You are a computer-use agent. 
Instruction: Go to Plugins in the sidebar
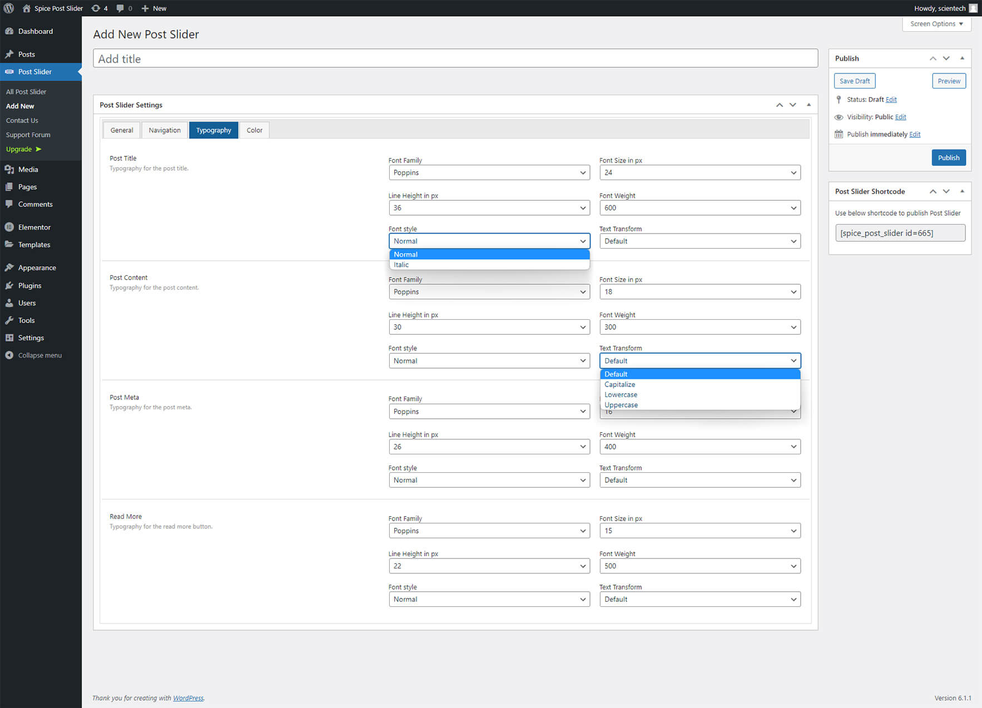pyautogui.click(x=29, y=285)
